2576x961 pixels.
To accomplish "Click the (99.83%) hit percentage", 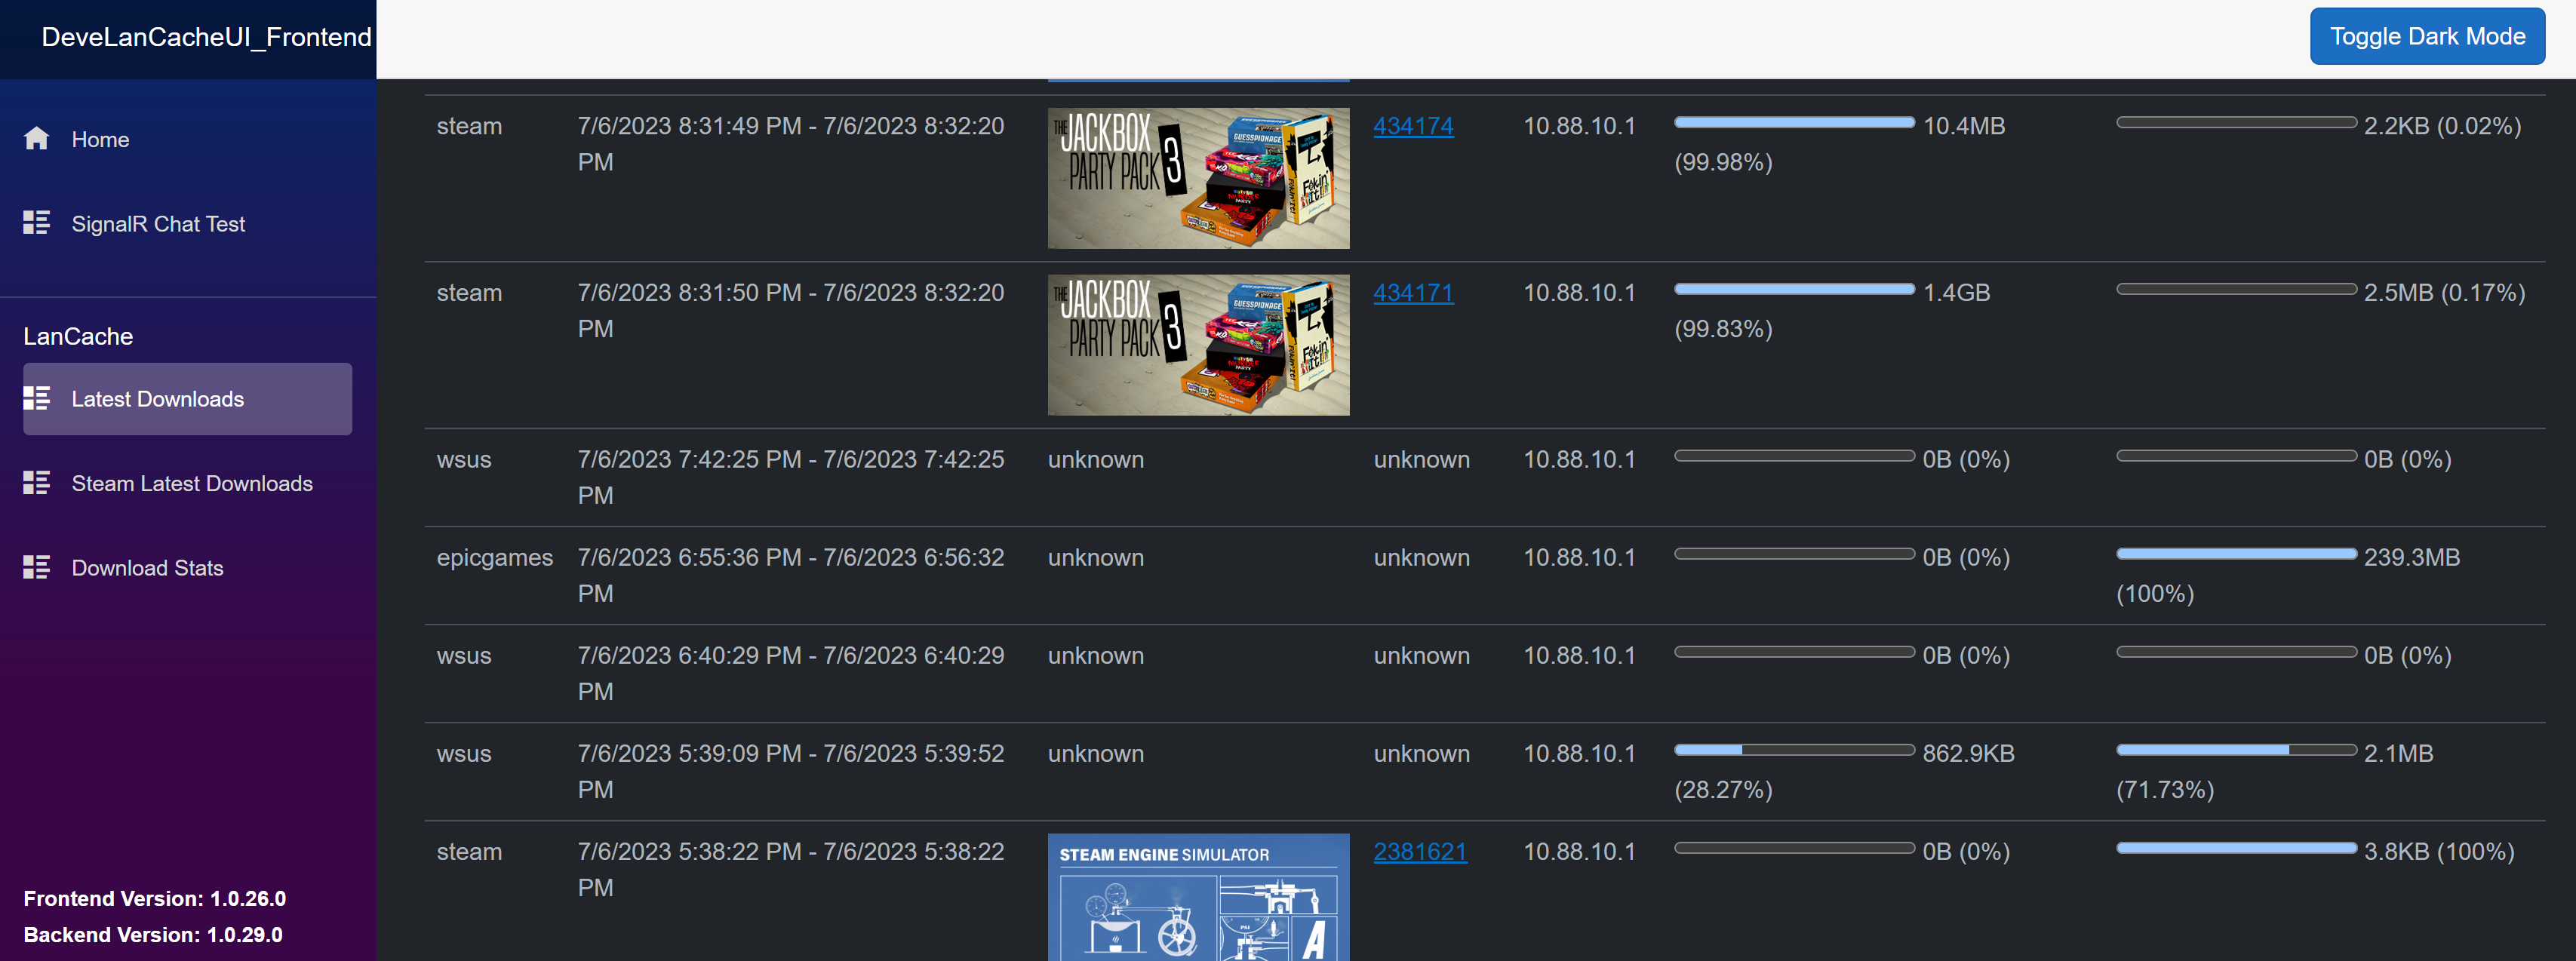I will pos(1723,329).
